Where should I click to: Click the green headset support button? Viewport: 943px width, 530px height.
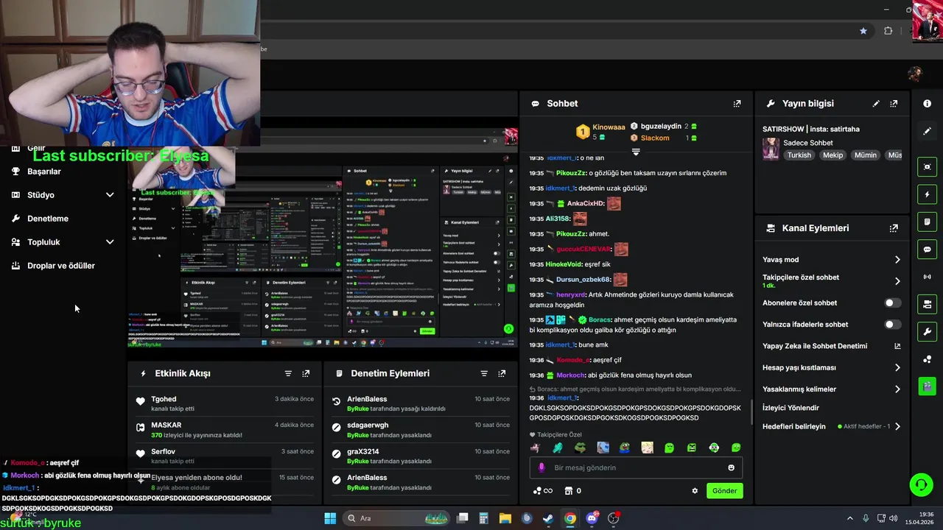click(921, 484)
